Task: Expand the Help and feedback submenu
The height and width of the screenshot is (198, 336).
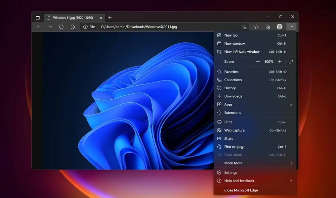Action: pos(292,181)
